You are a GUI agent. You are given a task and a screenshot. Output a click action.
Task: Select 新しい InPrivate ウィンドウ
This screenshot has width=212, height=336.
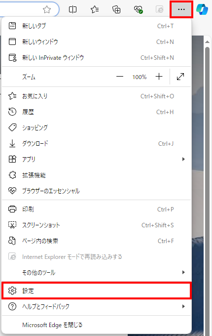[x=96, y=58]
